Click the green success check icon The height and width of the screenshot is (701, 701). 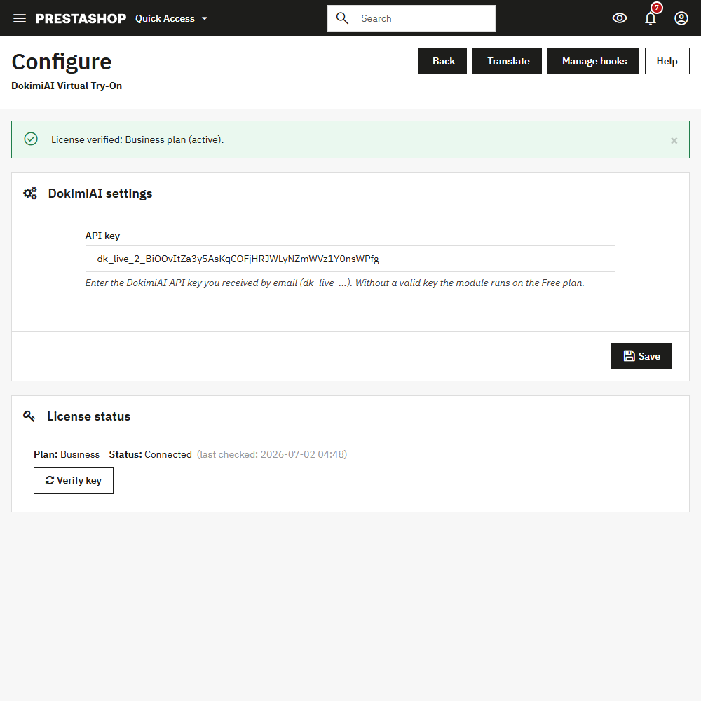coord(31,139)
